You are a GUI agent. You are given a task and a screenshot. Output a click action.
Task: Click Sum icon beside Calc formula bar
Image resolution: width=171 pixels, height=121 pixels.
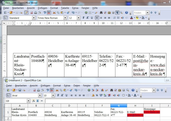(x=38, y=101)
